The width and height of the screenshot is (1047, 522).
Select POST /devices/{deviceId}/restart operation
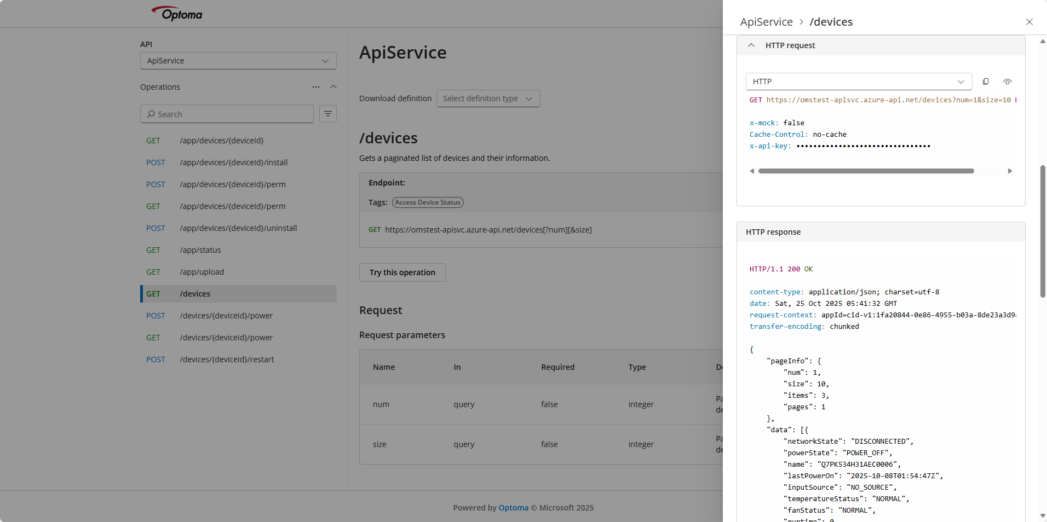click(227, 359)
